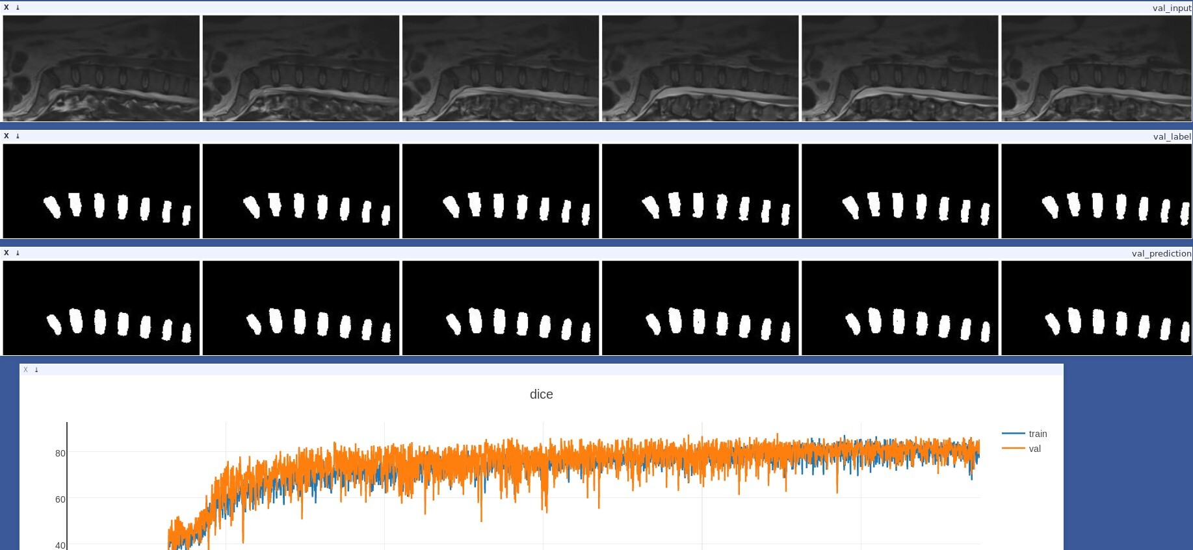Select the sixth mask in val_label
Screen dimensions: 1193x550
point(1096,191)
